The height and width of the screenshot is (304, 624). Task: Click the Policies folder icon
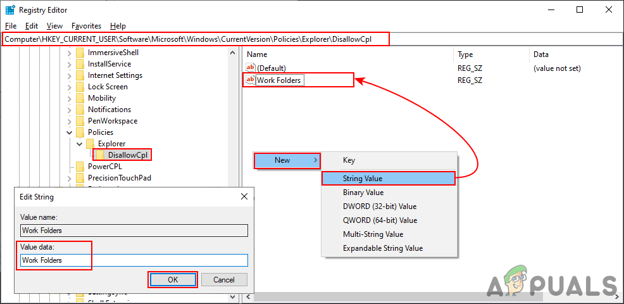point(80,132)
